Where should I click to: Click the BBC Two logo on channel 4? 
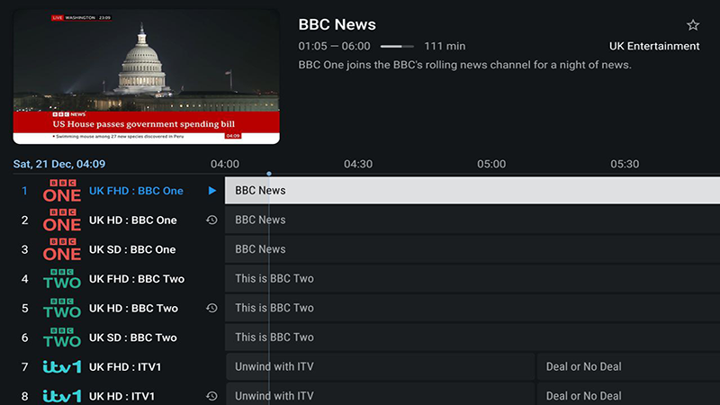tap(62, 279)
